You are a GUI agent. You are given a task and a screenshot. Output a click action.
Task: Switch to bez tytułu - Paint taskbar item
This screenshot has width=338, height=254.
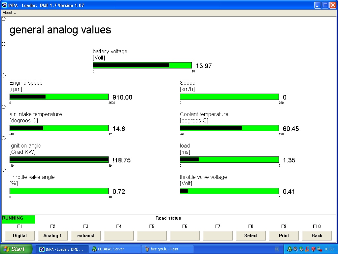(167, 249)
